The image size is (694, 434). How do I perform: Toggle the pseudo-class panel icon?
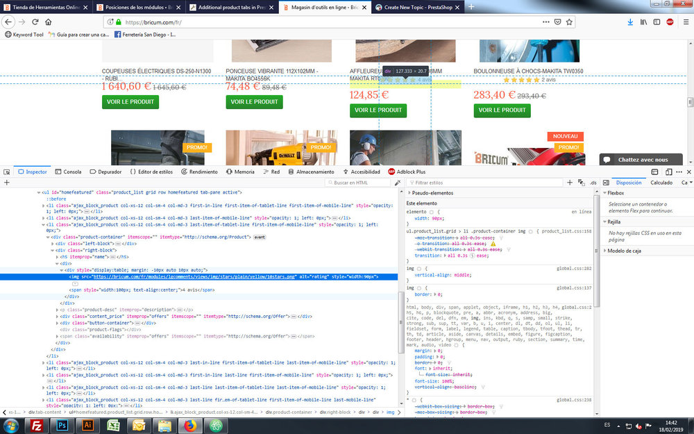tap(580, 183)
